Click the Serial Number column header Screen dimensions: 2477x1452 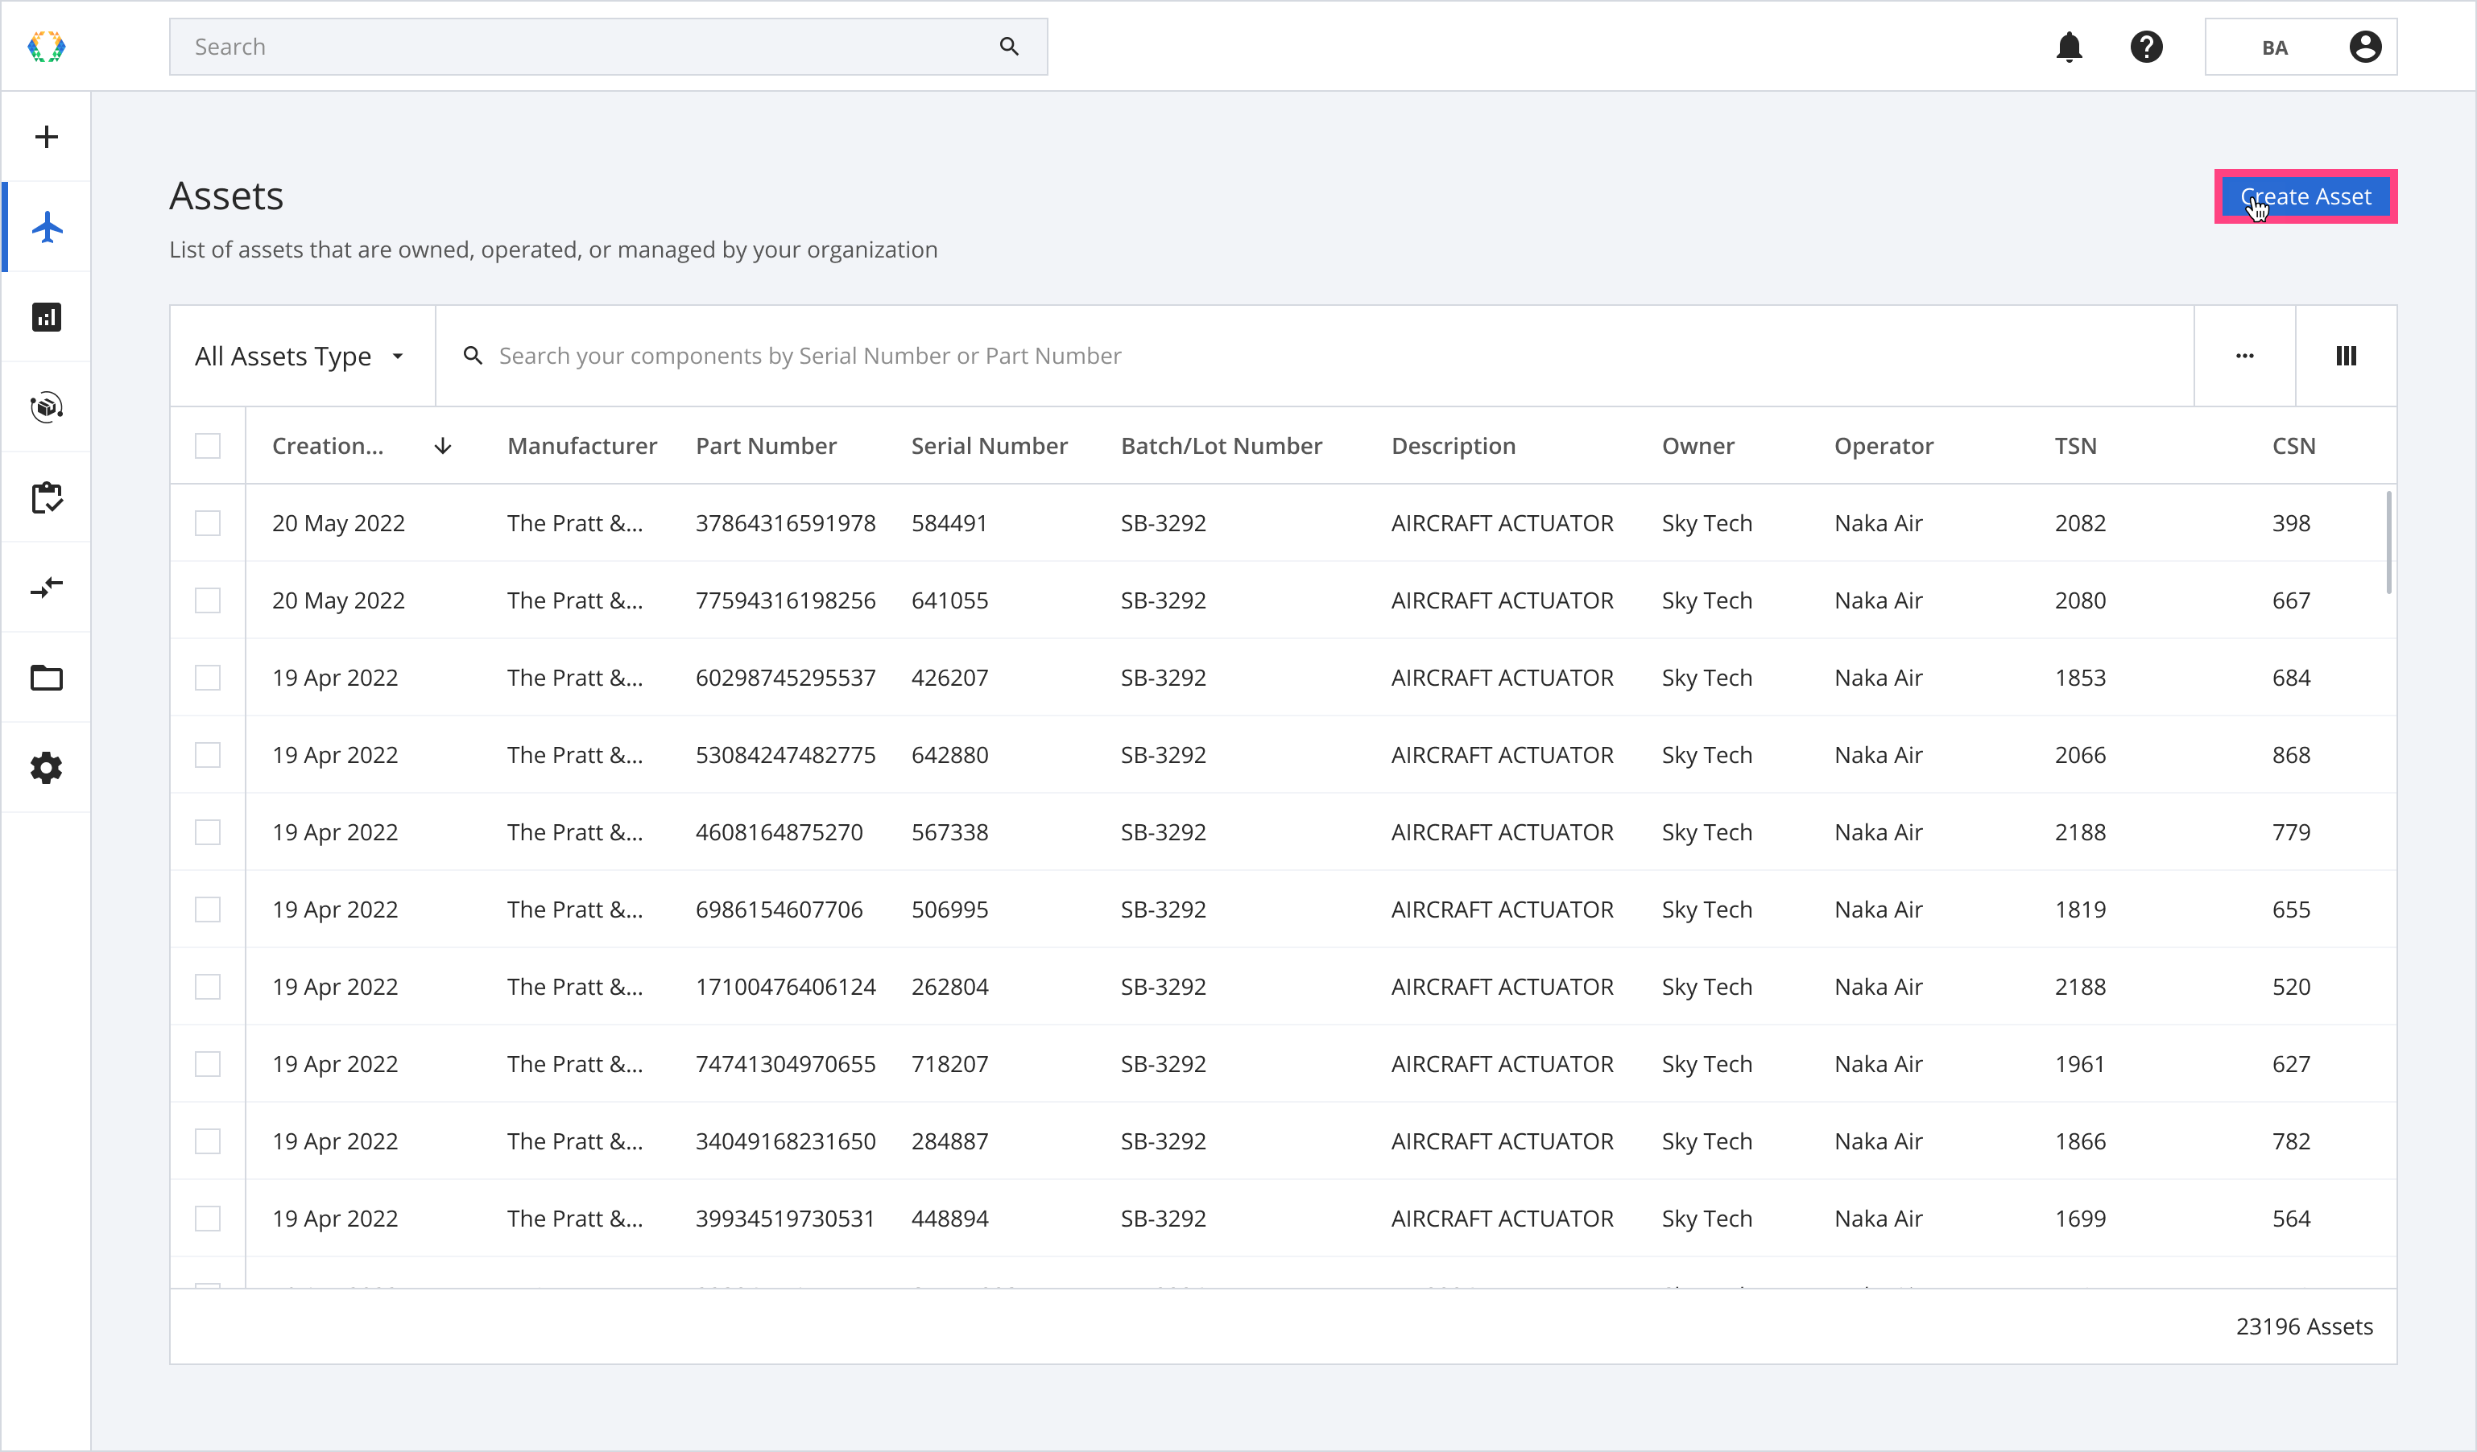(989, 446)
